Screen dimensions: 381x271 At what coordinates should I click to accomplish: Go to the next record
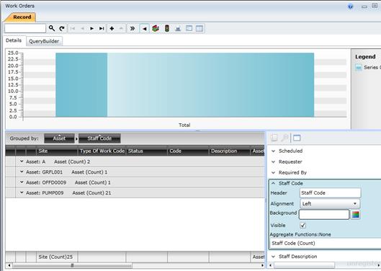92,28
